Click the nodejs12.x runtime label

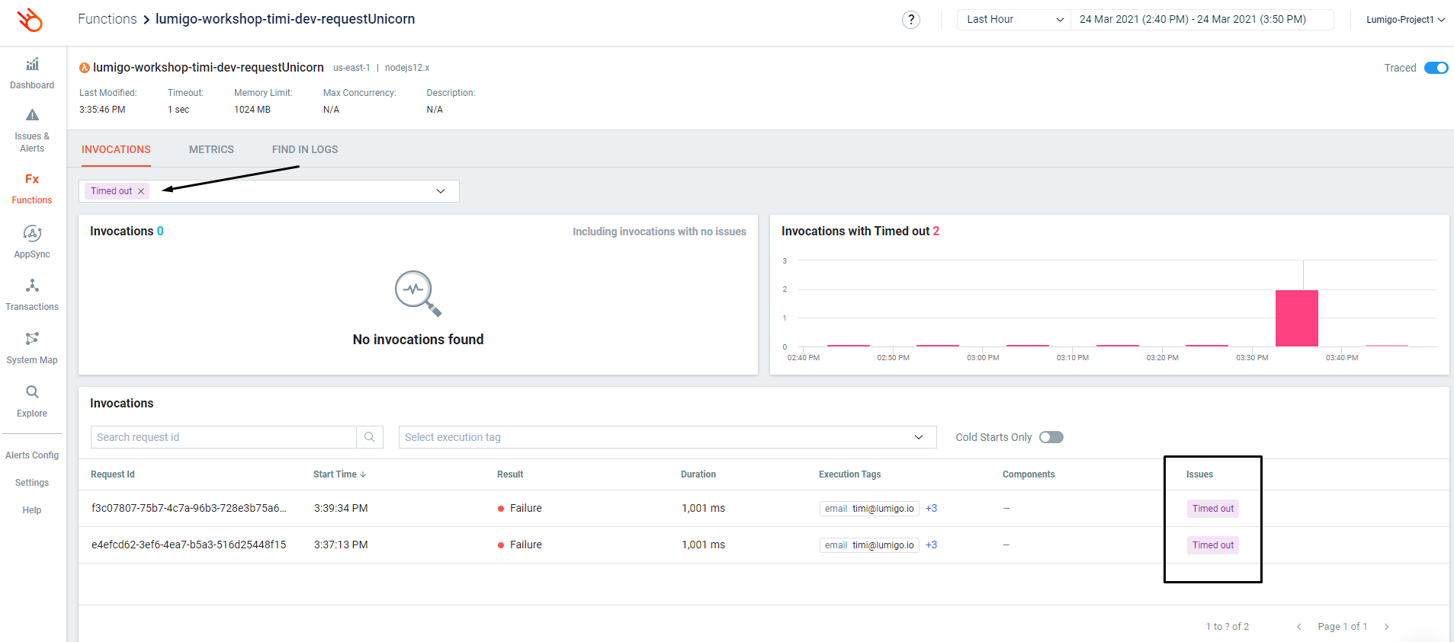click(407, 68)
